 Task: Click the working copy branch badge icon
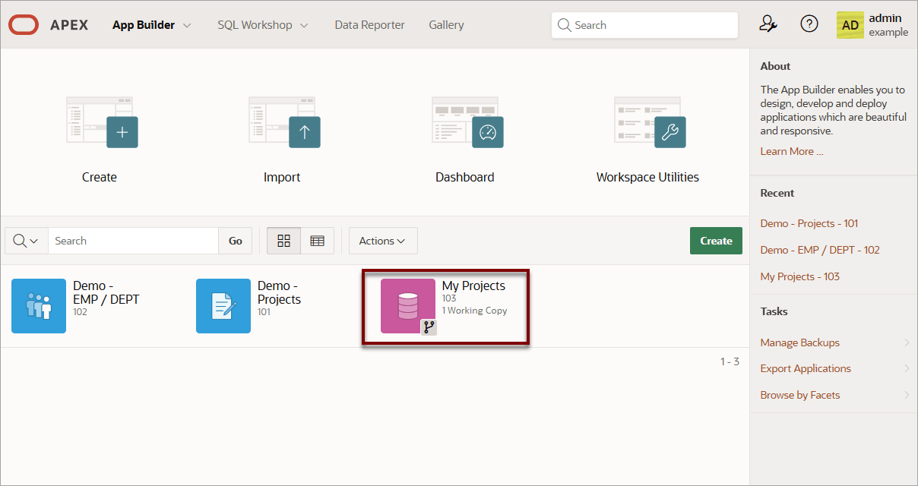[429, 327]
